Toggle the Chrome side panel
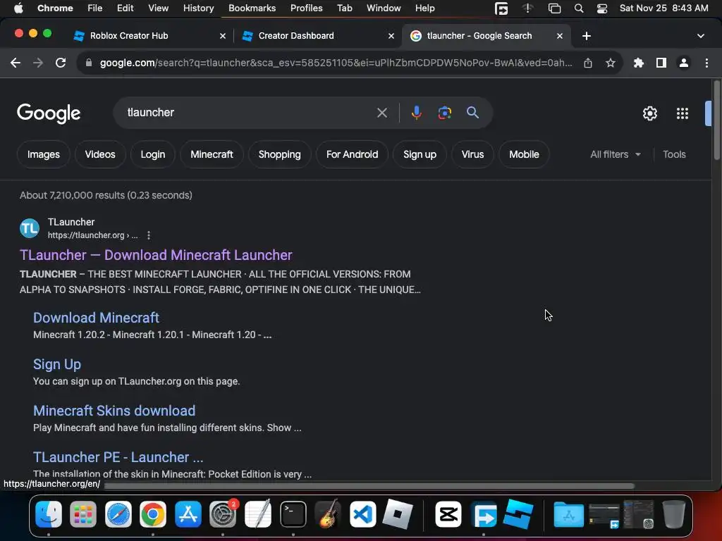The image size is (722, 541). coord(661,63)
